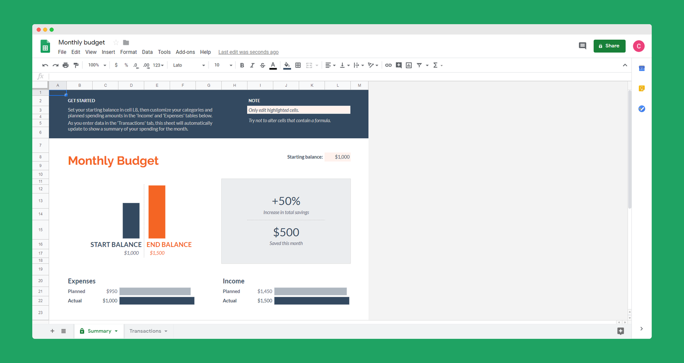Format as currency with dollar icon
This screenshot has height=363, width=684.
(x=116, y=65)
